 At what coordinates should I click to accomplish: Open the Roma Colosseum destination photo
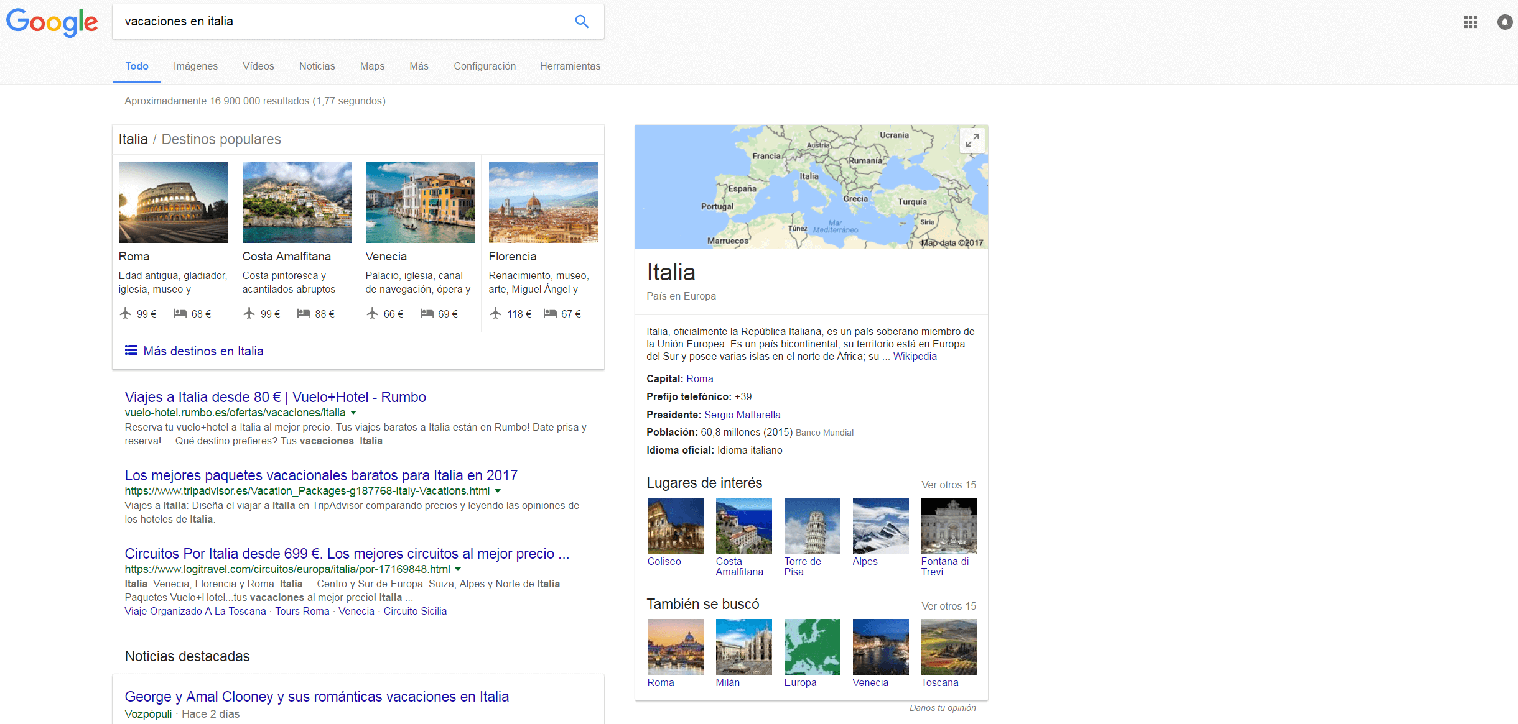pos(173,202)
